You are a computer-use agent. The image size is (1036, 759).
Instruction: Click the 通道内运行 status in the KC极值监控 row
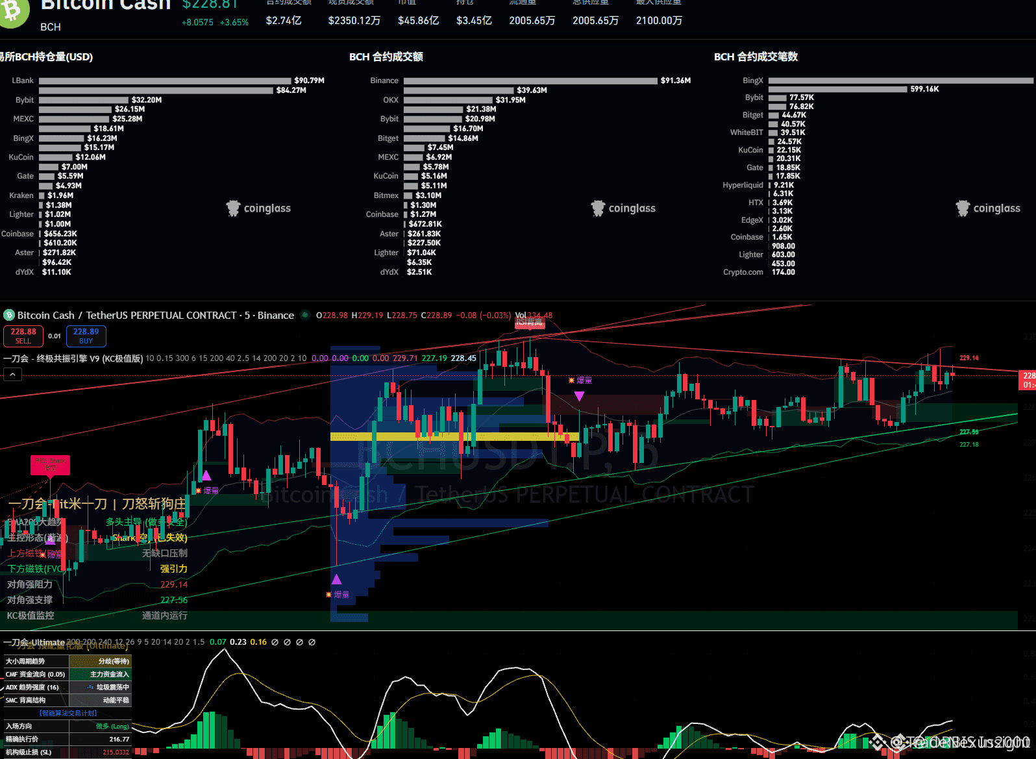pyautogui.click(x=165, y=616)
